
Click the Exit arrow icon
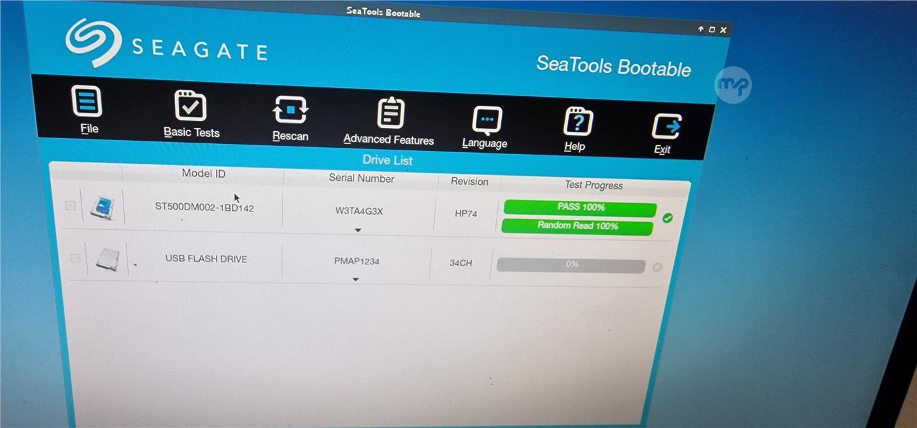[666, 127]
